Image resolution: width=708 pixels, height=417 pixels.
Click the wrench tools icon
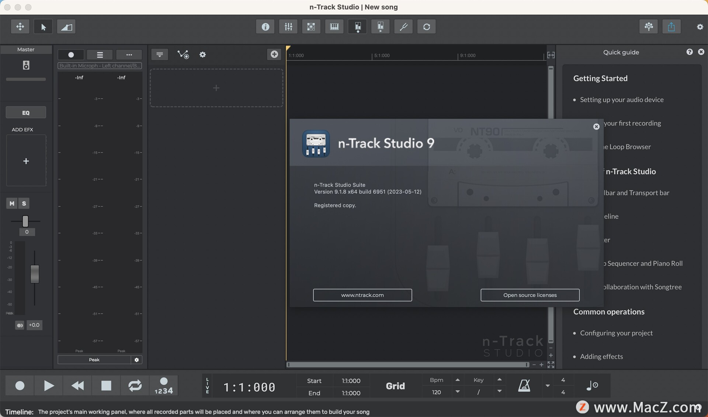tap(403, 27)
